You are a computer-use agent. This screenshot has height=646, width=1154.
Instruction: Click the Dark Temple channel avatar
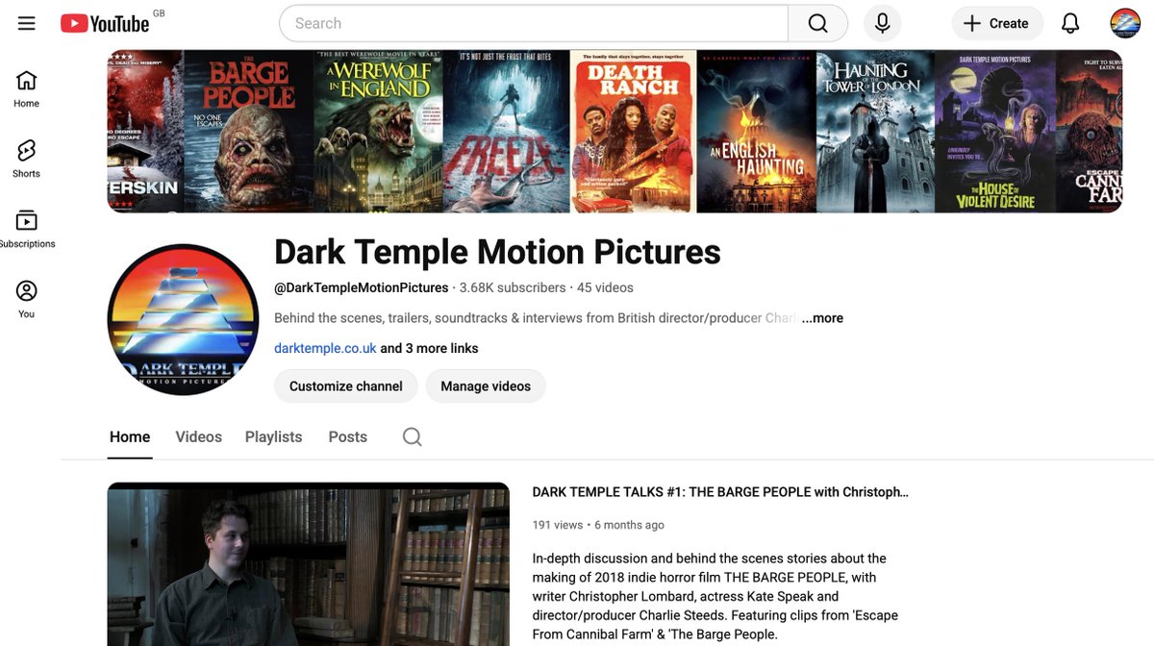click(x=183, y=319)
